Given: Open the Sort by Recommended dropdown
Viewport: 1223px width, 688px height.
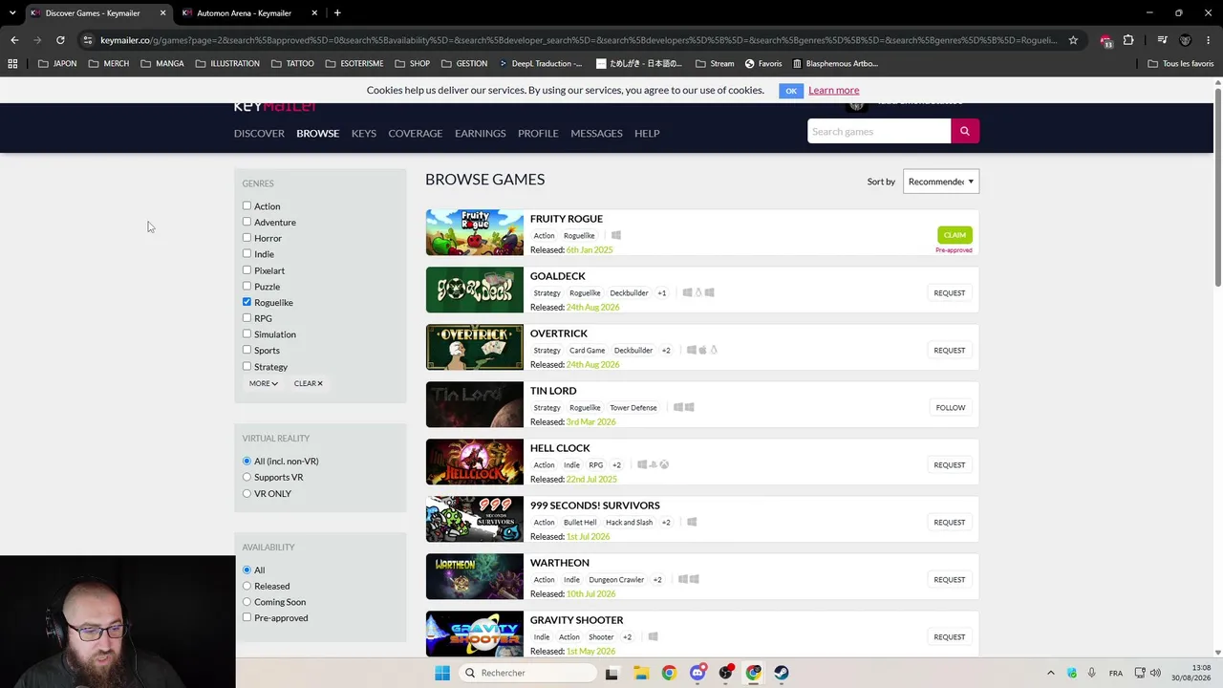Looking at the screenshot, I should [941, 182].
